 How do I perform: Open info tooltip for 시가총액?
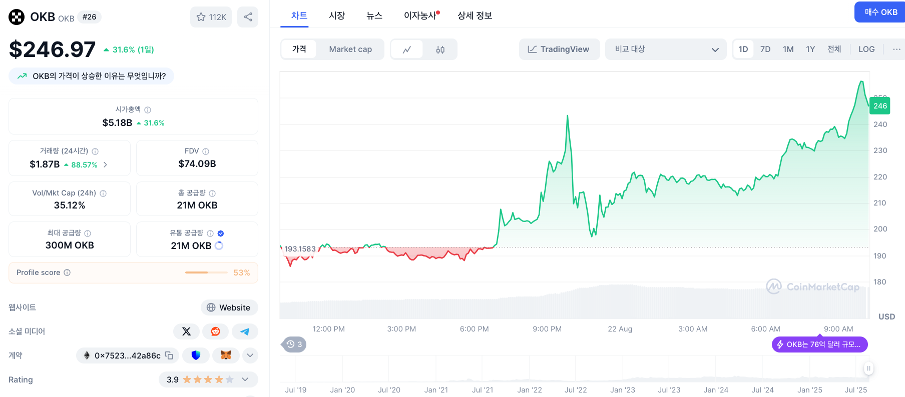tap(148, 110)
